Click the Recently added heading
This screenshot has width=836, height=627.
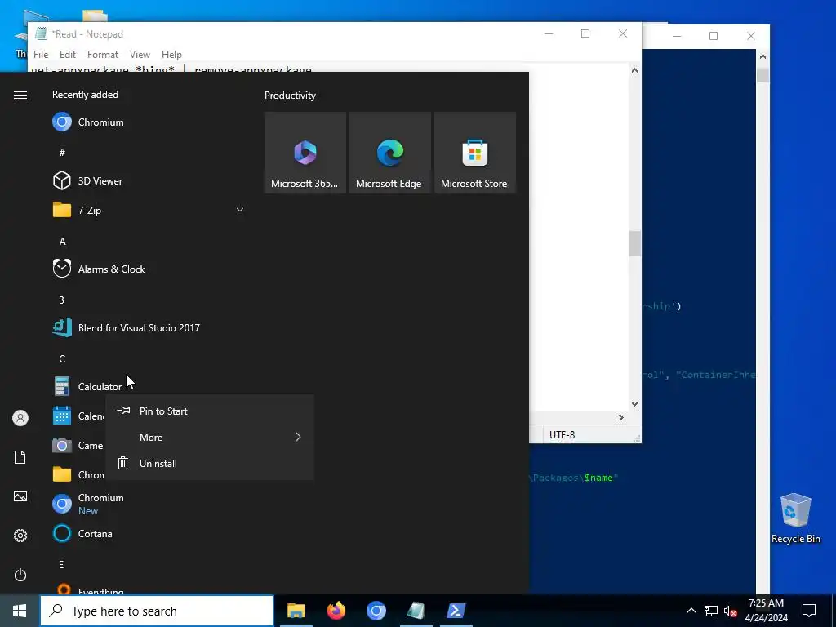pyautogui.click(x=85, y=95)
